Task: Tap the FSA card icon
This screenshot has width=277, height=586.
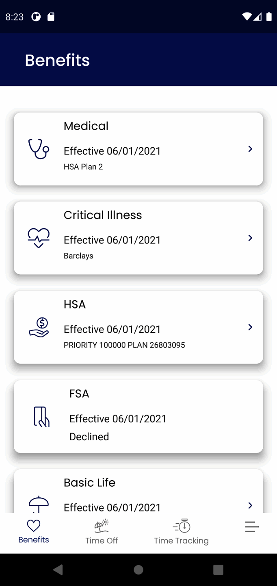Action: [x=41, y=417]
